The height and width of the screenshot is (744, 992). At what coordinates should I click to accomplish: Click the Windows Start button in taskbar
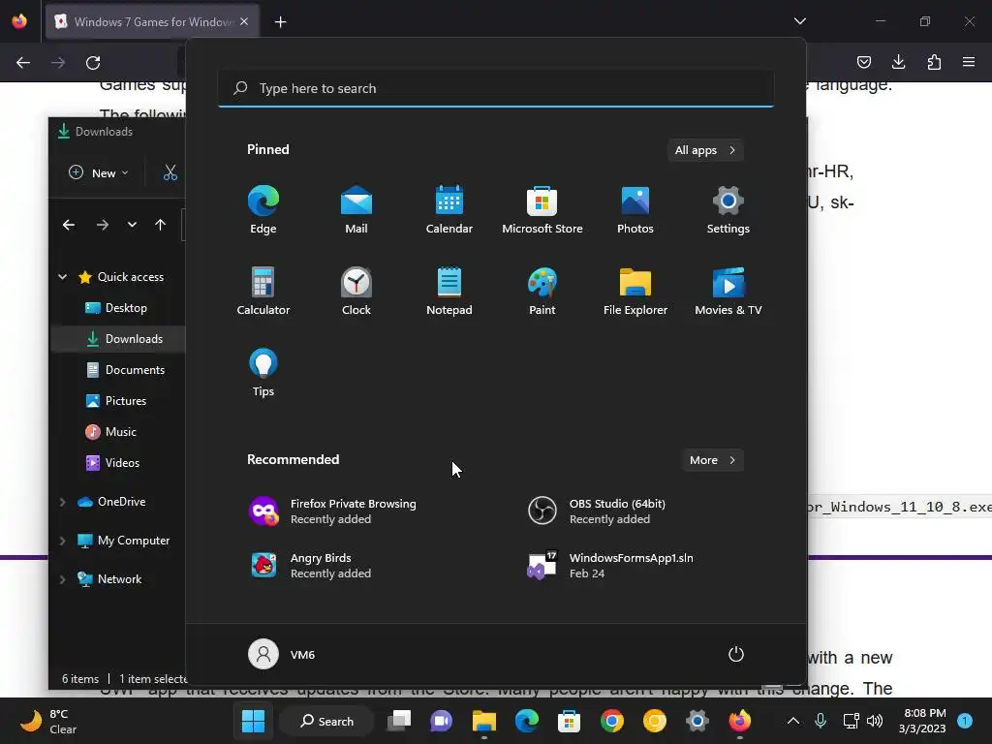(x=253, y=721)
